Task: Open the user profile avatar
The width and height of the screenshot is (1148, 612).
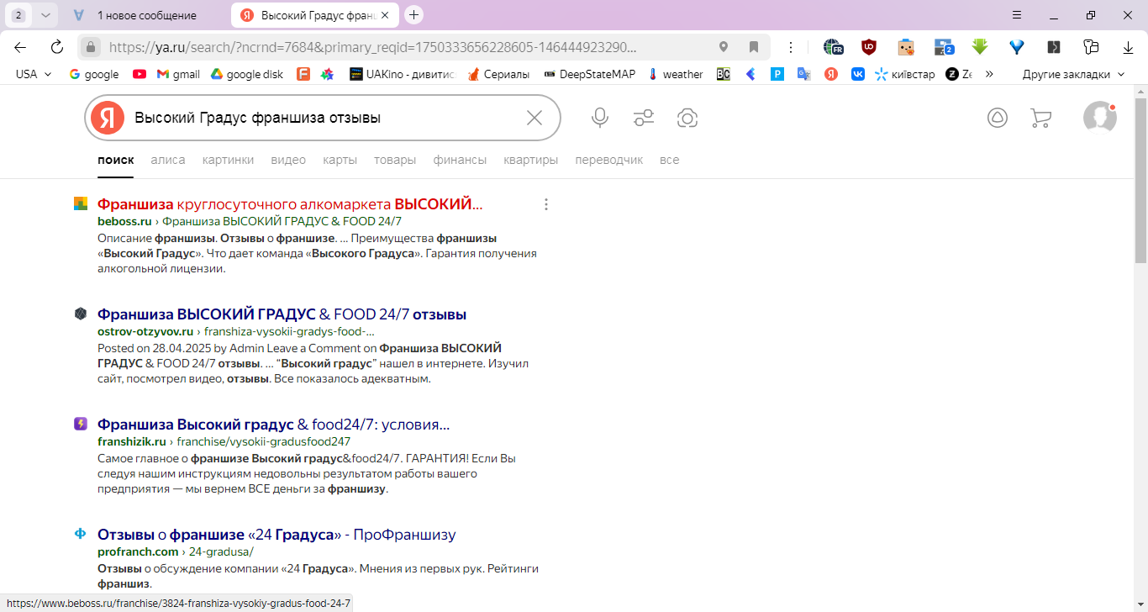Action: [1100, 118]
